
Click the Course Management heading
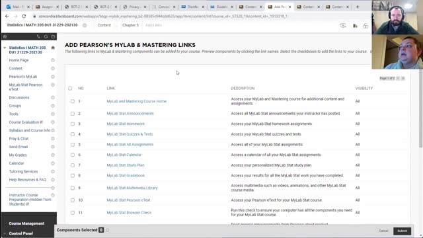coord(26,223)
